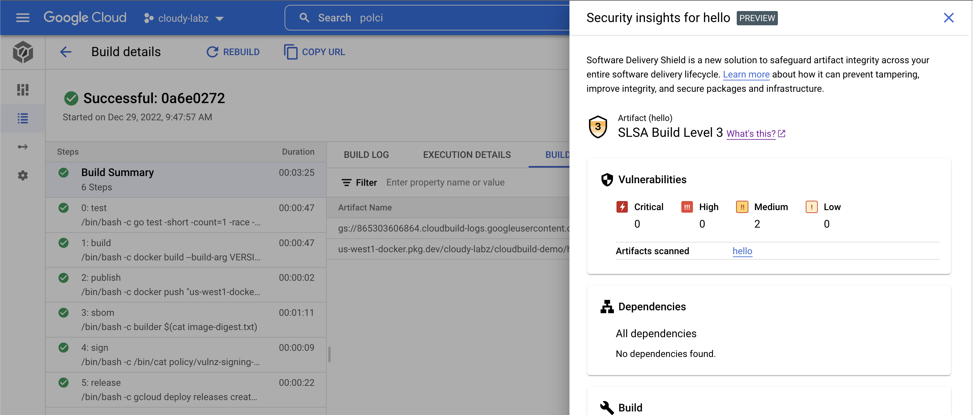Viewport: 973px width, 415px height.
Task: Open the Cloud Build dashboard icon in sidebar
Action: (x=23, y=89)
